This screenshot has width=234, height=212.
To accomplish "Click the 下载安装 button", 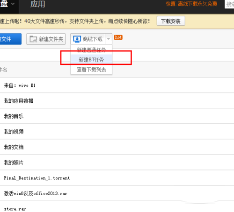I will click(x=171, y=21).
